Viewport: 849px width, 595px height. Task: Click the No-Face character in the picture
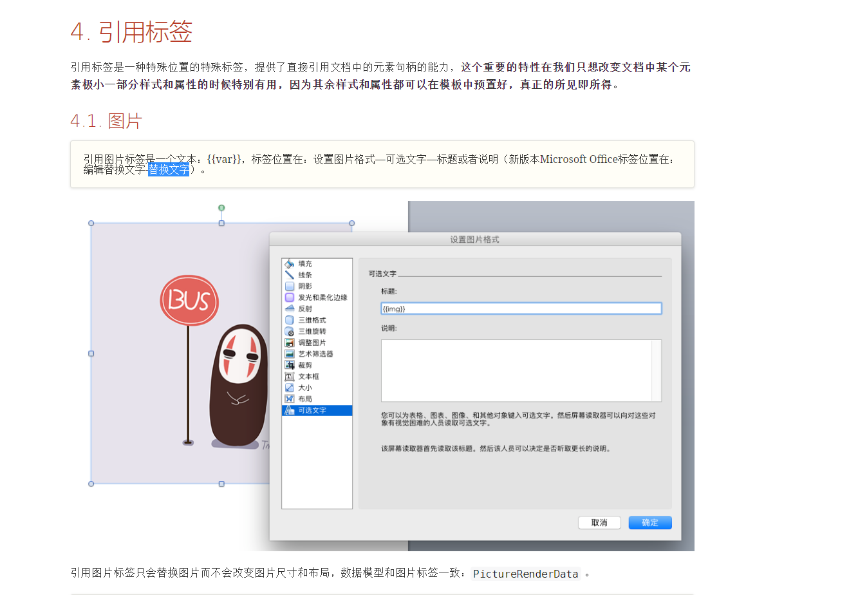tap(238, 384)
